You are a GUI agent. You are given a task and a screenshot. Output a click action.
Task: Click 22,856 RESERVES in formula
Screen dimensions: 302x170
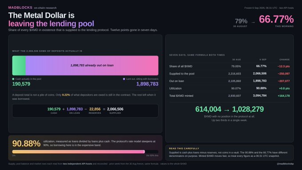[95, 111]
